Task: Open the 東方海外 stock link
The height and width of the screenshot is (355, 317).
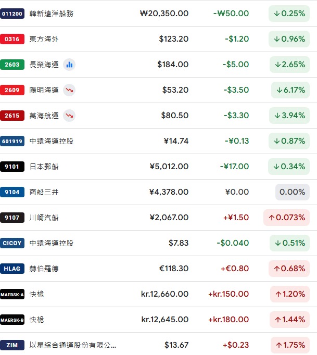Action: click(x=44, y=39)
